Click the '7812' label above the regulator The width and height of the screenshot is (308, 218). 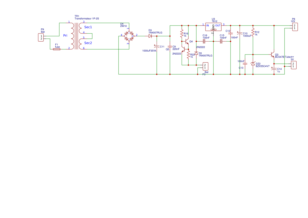pyautogui.click(x=214, y=21)
